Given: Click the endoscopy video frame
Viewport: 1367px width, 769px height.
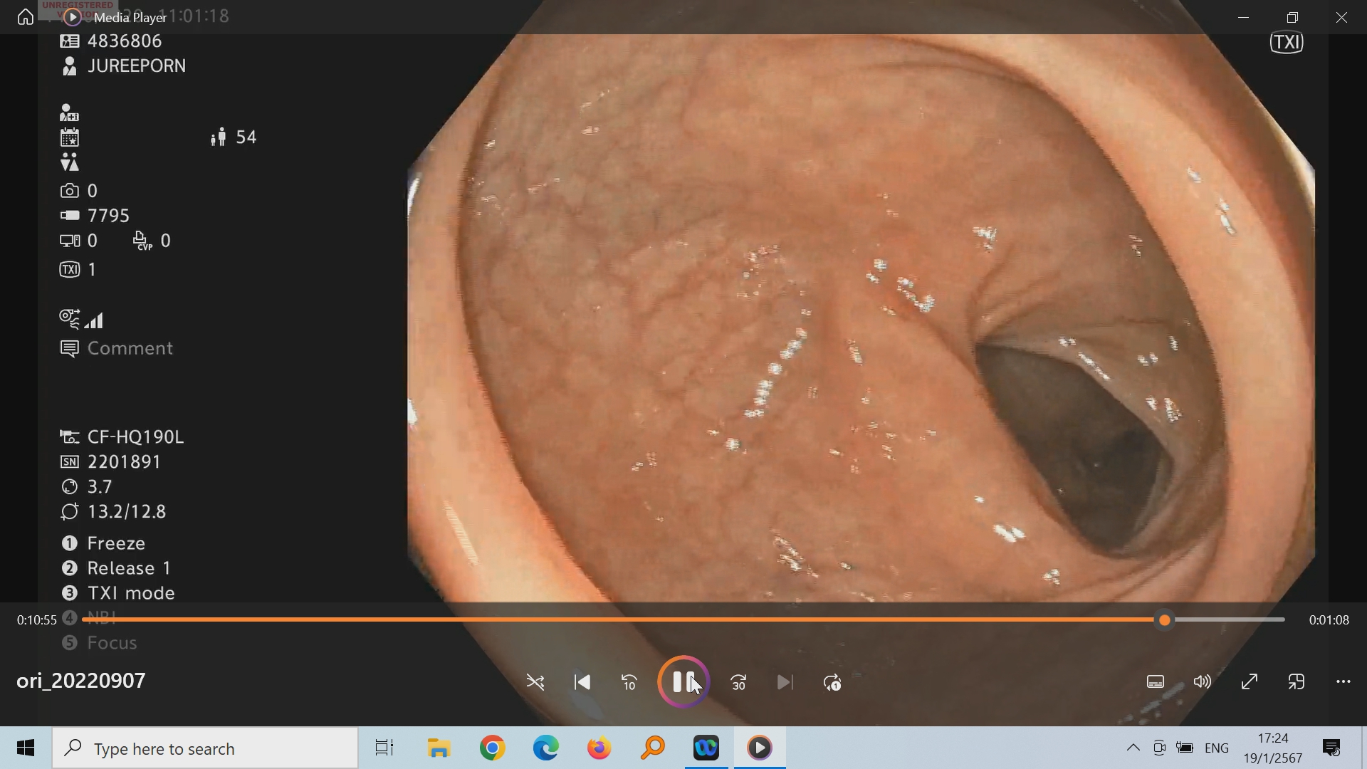Looking at the screenshot, I should click(x=860, y=317).
